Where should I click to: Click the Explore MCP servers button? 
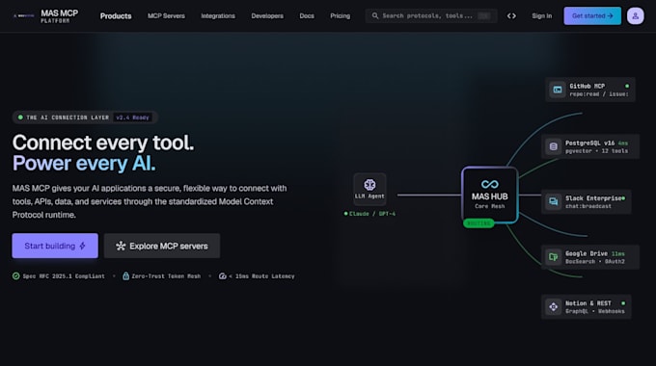(x=162, y=246)
